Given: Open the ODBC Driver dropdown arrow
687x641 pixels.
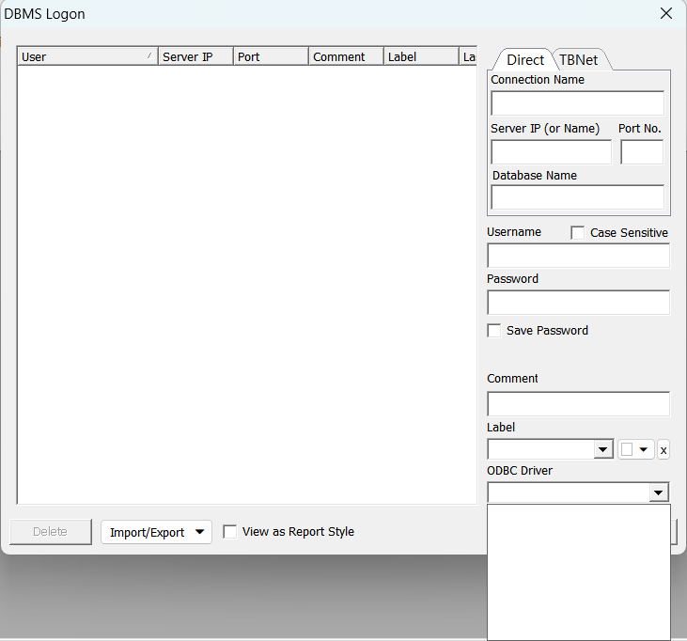Looking at the screenshot, I should click(659, 492).
